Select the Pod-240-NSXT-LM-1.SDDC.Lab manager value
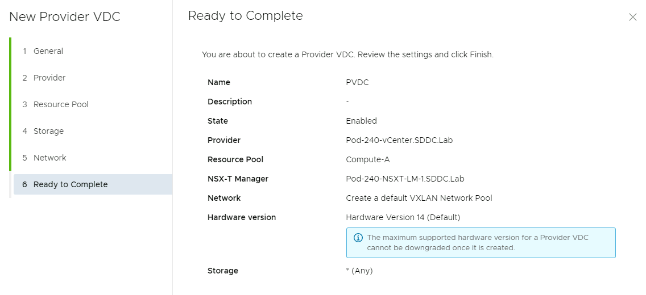The width and height of the screenshot is (646, 295). point(405,179)
